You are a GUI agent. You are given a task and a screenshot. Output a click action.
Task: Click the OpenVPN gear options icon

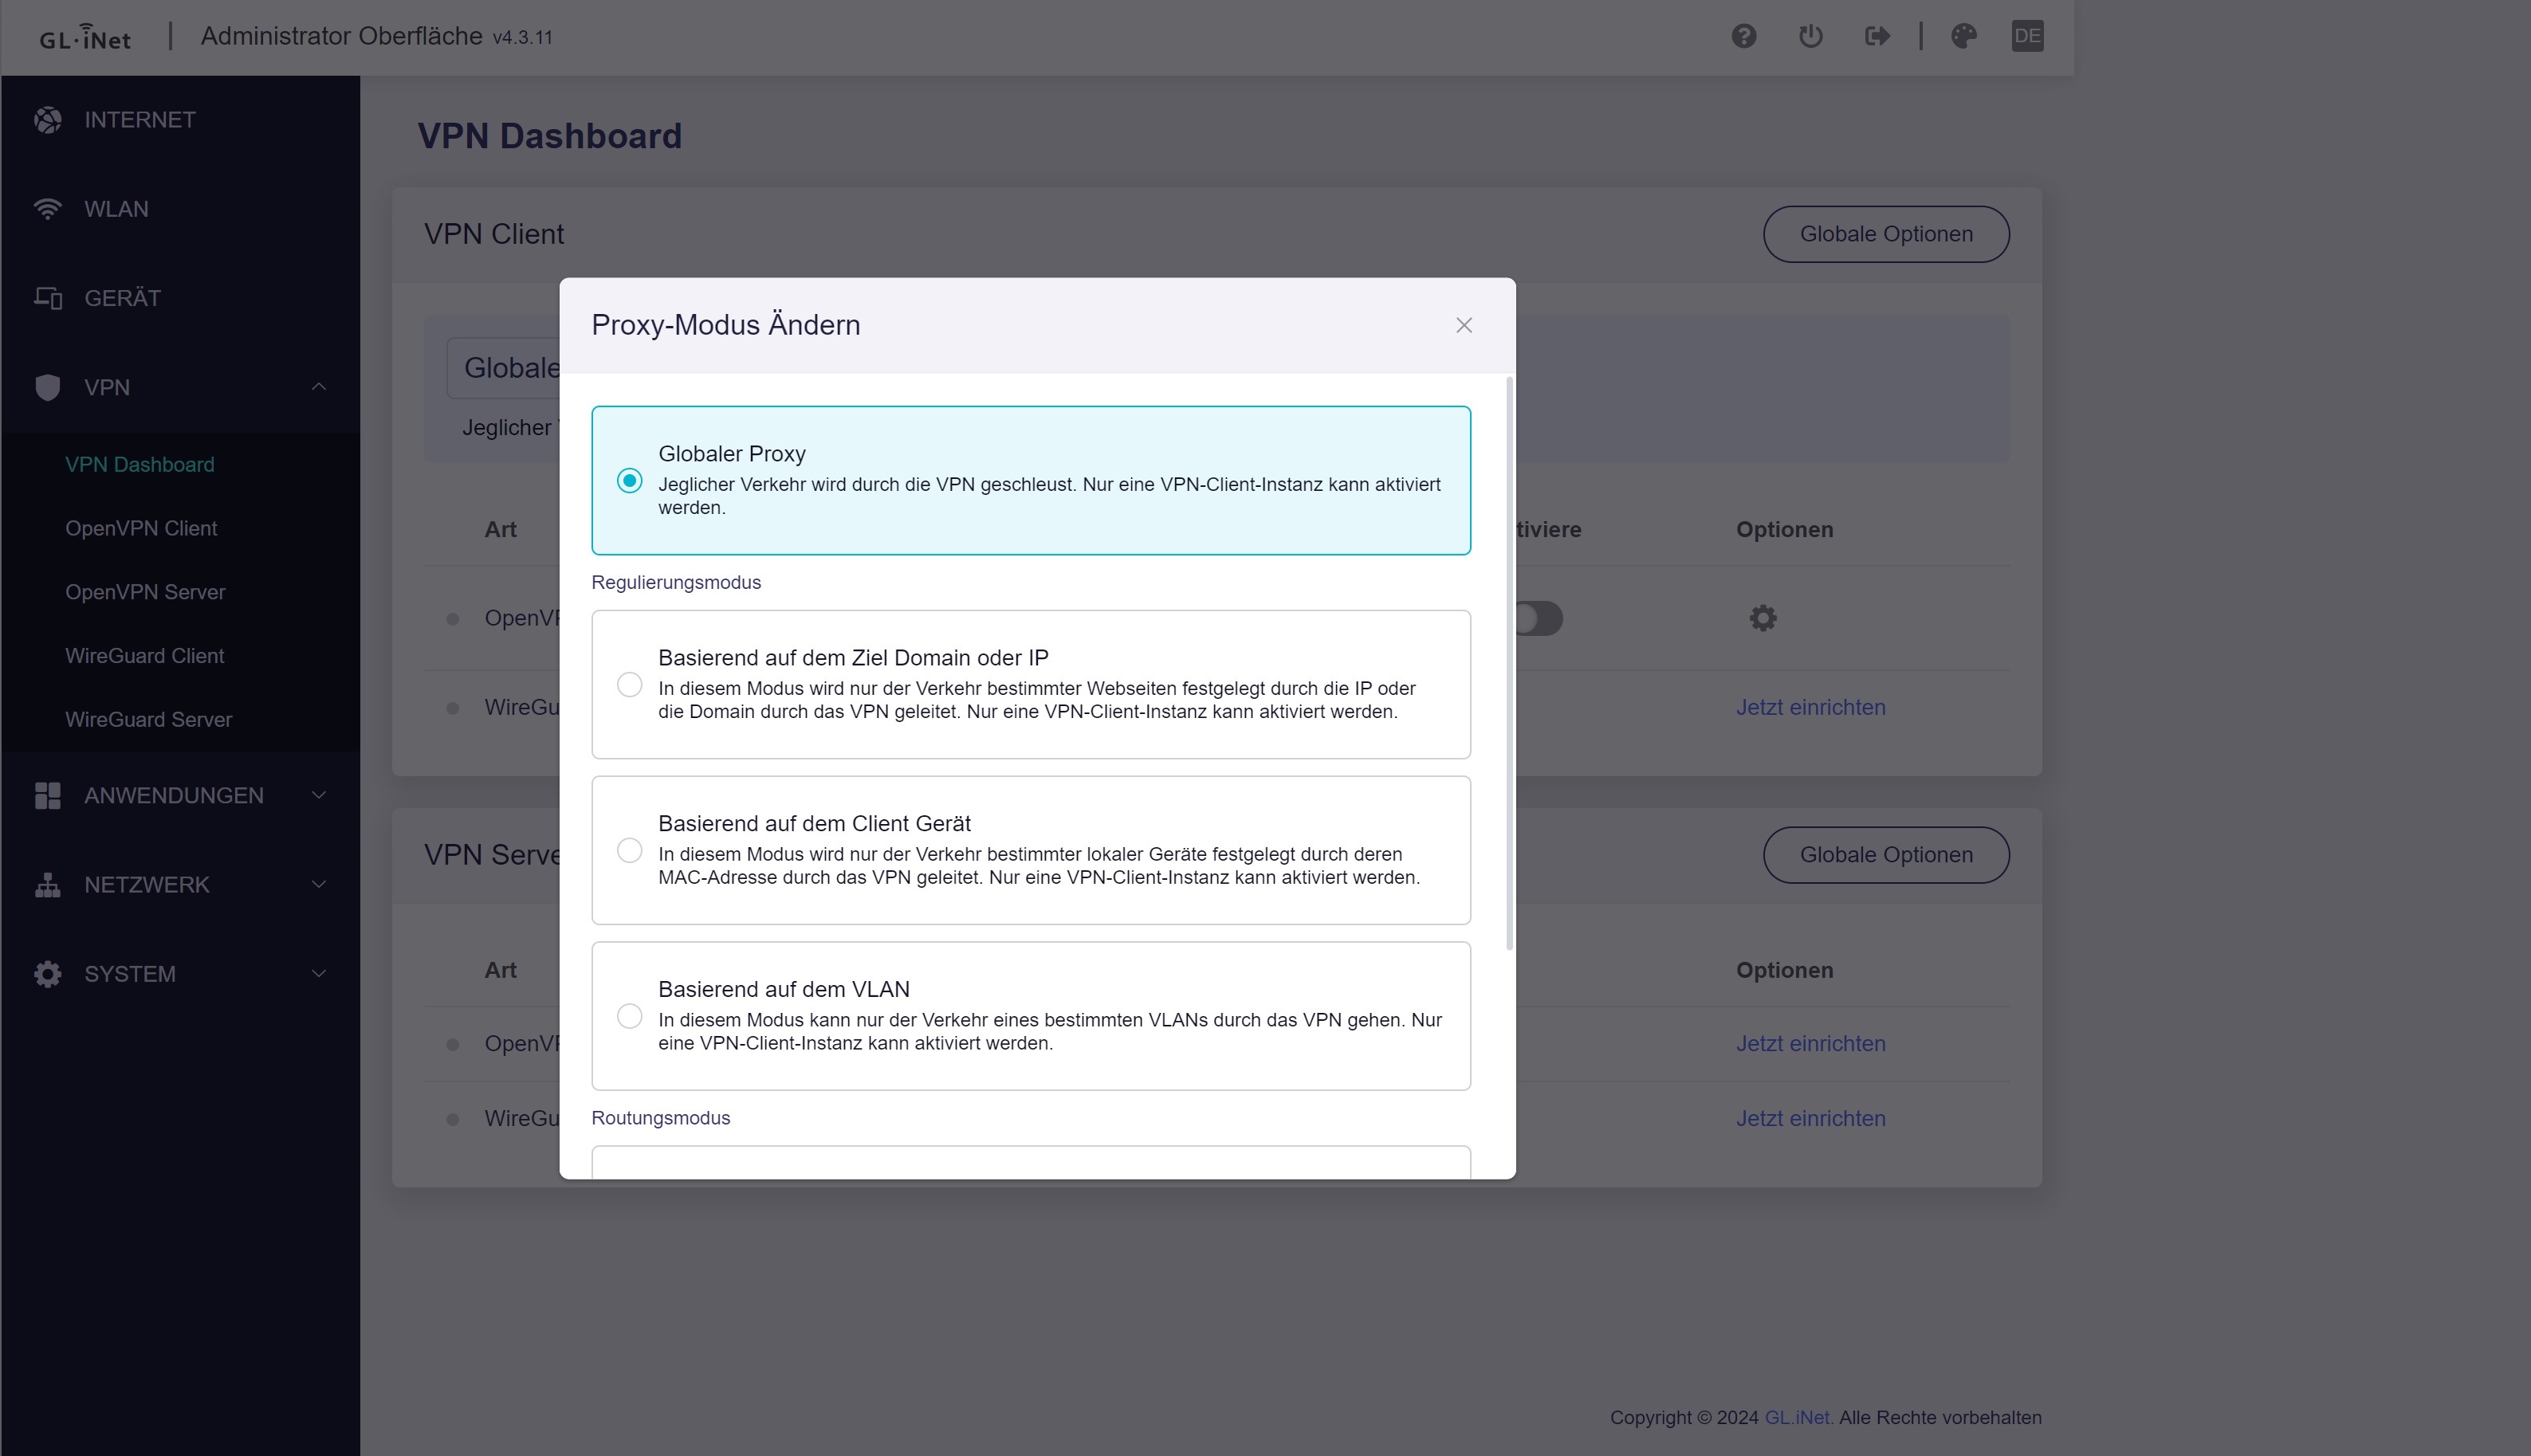[1762, 618]
